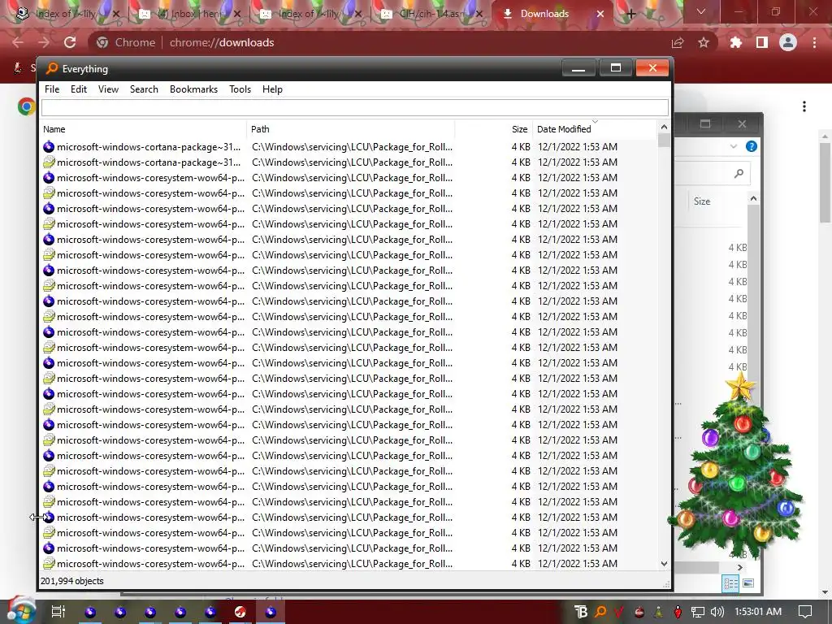
Task: Bookmark this tab with the star icon
Action: 704,42
